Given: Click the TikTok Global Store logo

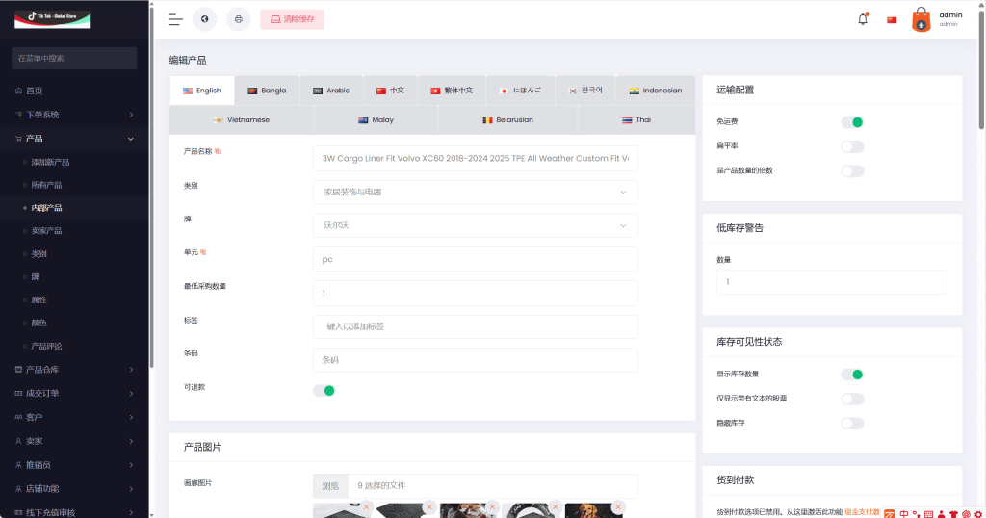Looking at the screenshot, I should pyautogui.click(x=52, y=18).
